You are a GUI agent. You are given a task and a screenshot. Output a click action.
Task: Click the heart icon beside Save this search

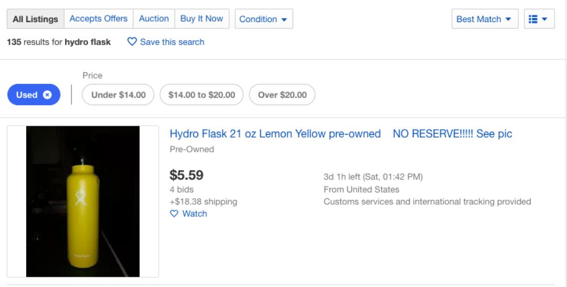[x=132, y=42]
